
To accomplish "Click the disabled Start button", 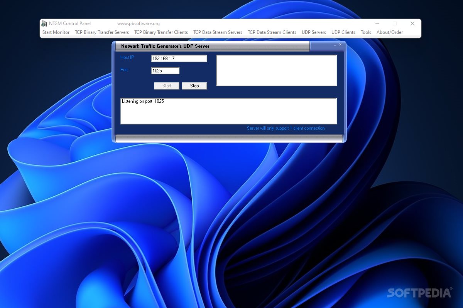I will pyautogui.click(x=167, y=86).
